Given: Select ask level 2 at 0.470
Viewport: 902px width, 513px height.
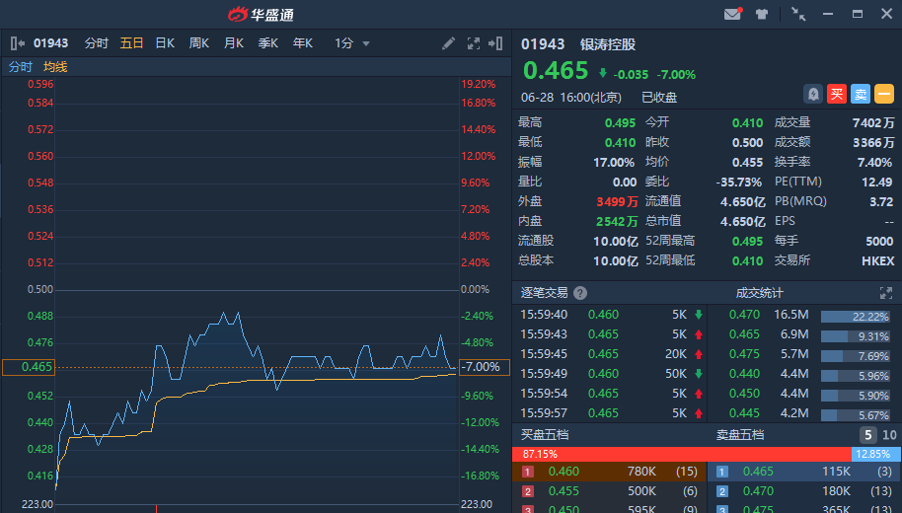Looking at the screenshot, I should point(804,491).
